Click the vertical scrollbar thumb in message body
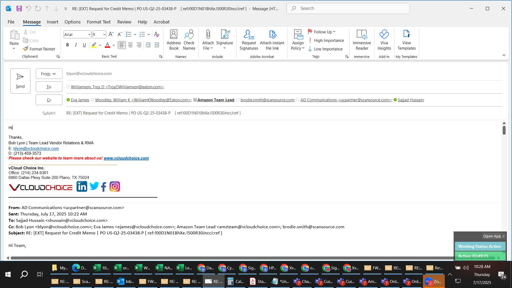 504,130
